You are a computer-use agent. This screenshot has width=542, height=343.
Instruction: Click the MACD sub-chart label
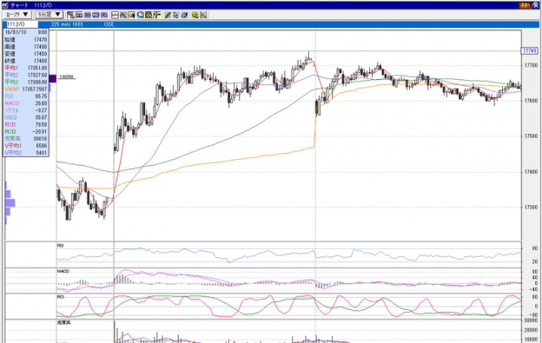(63, 271)
